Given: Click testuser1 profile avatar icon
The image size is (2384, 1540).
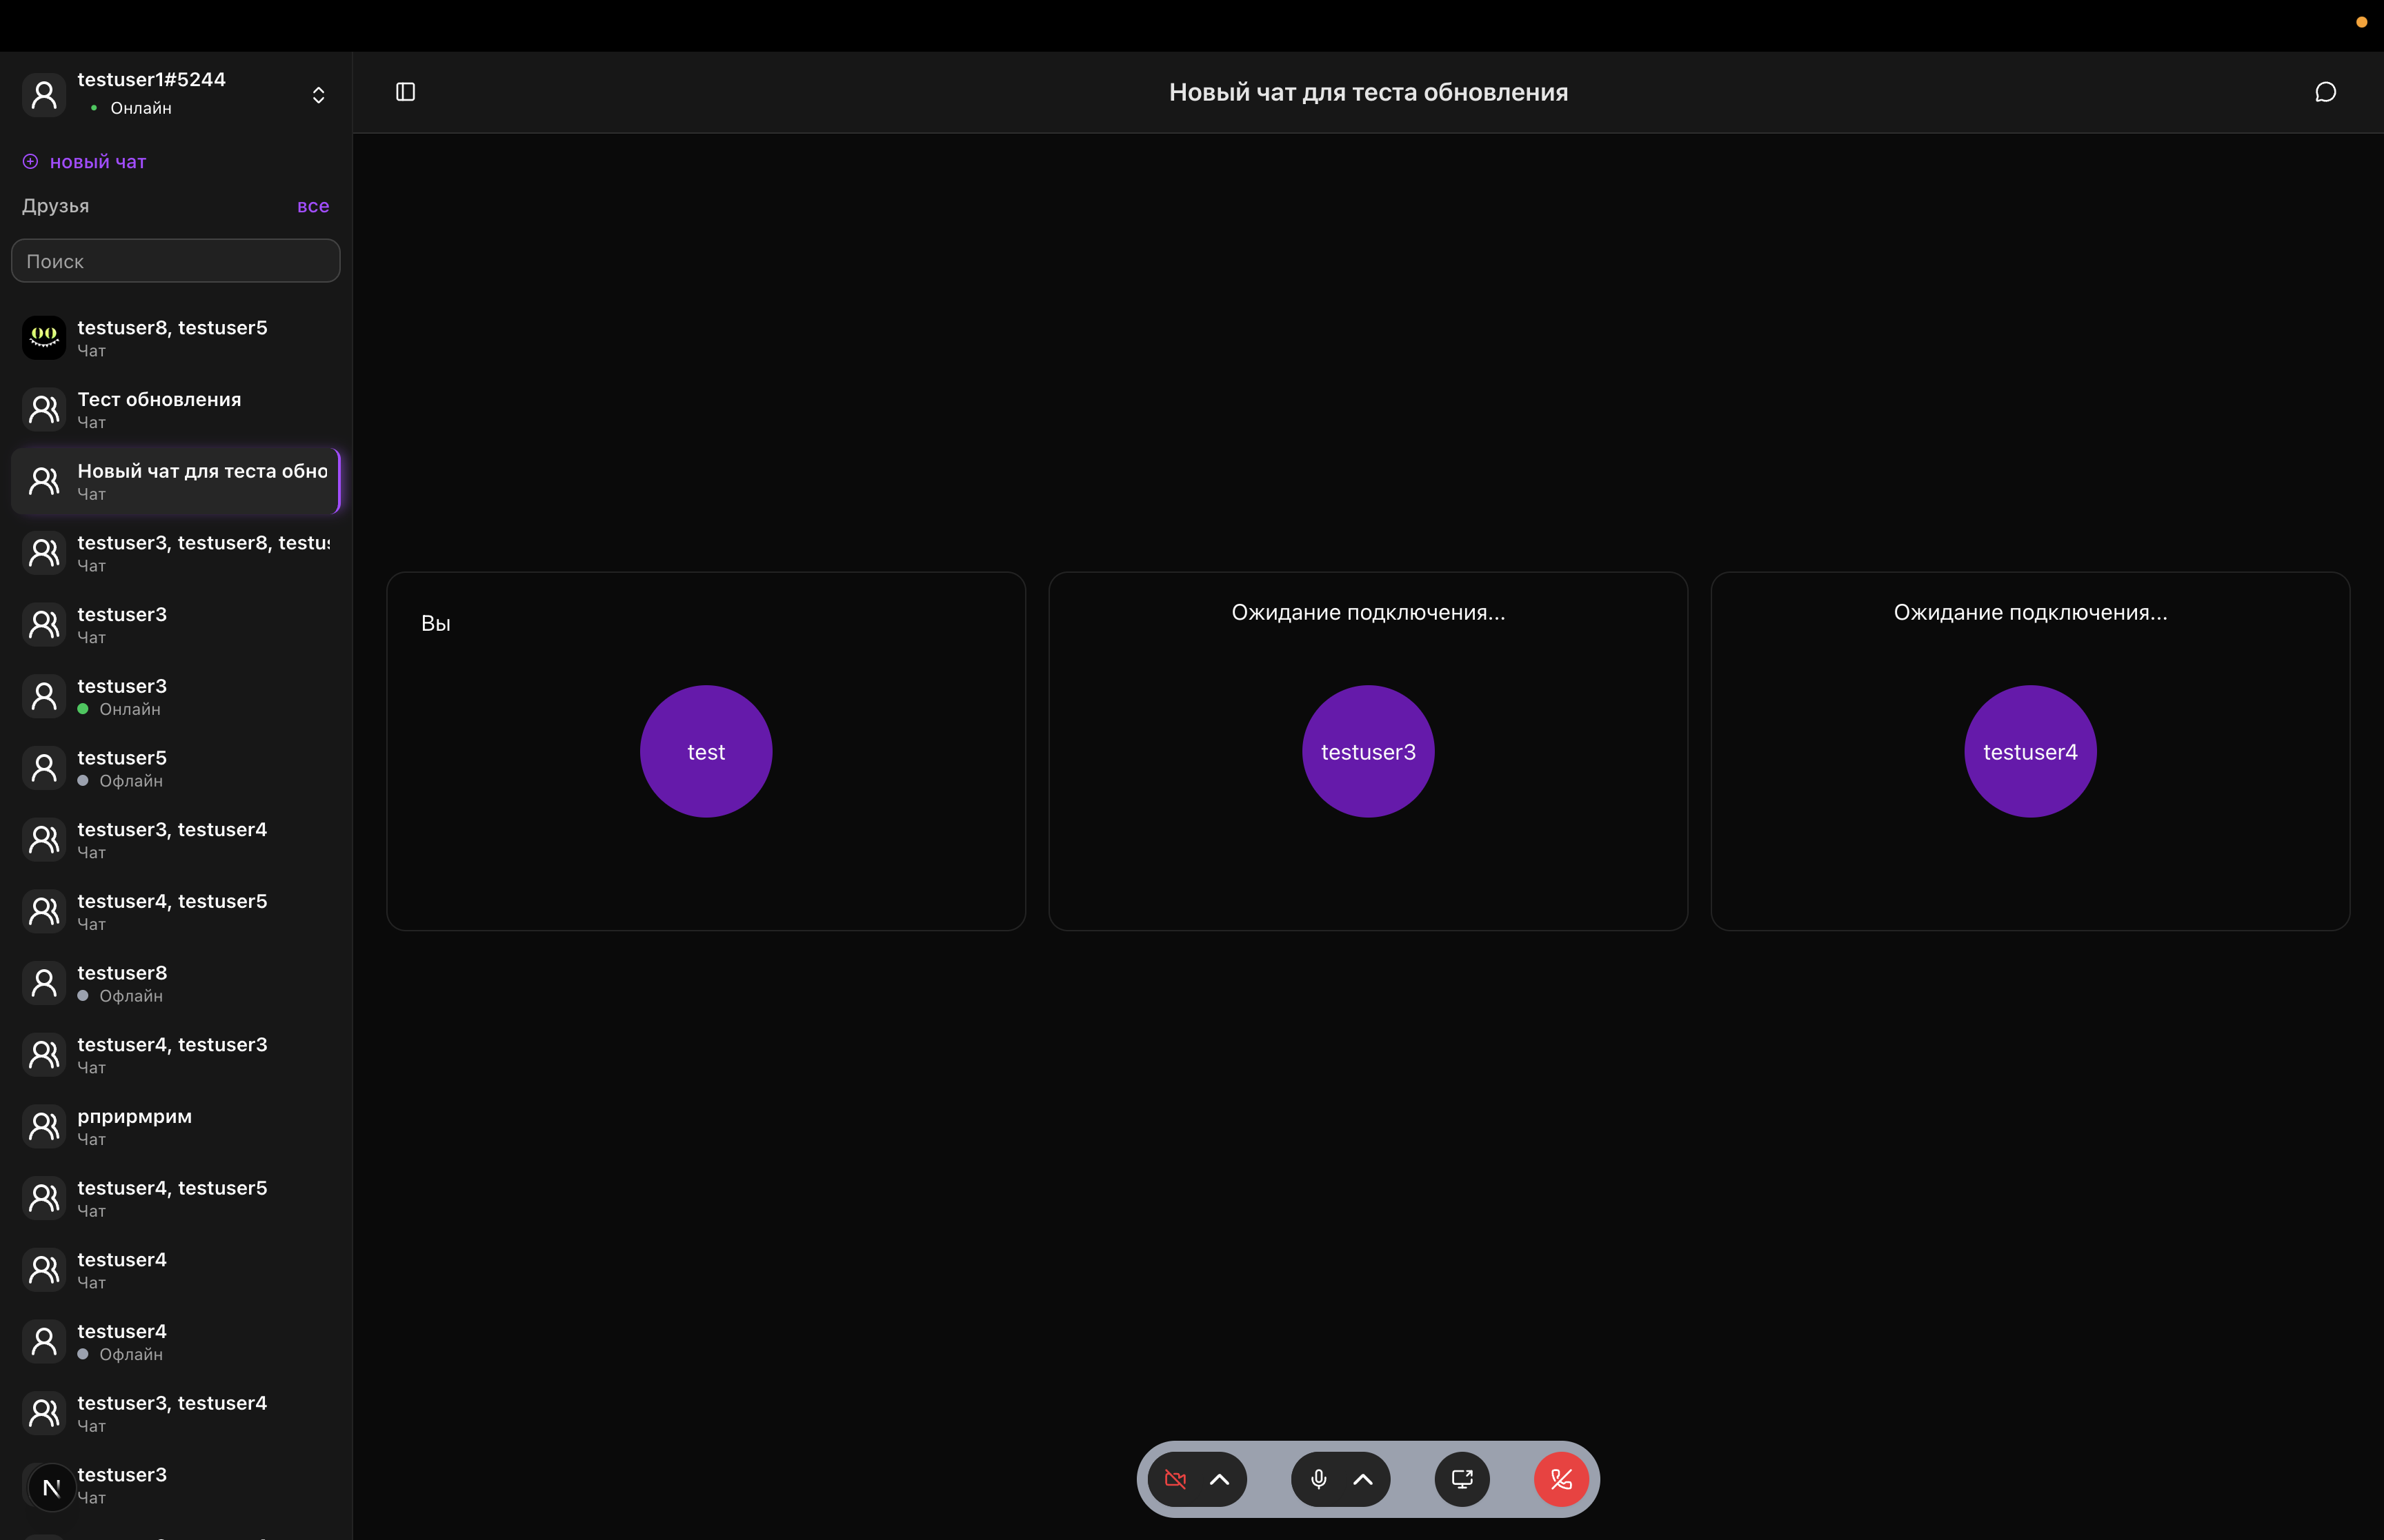Looking at the screenshot, I should point(43,94).
